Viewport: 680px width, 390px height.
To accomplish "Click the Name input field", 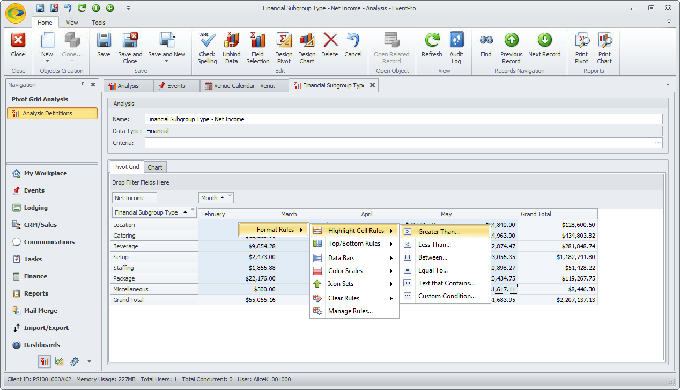I will coord(404,119).
